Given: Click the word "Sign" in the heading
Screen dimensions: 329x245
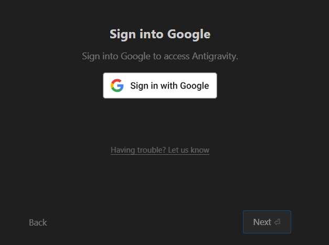Looking at the screenshot, I should tap(122, 35).
